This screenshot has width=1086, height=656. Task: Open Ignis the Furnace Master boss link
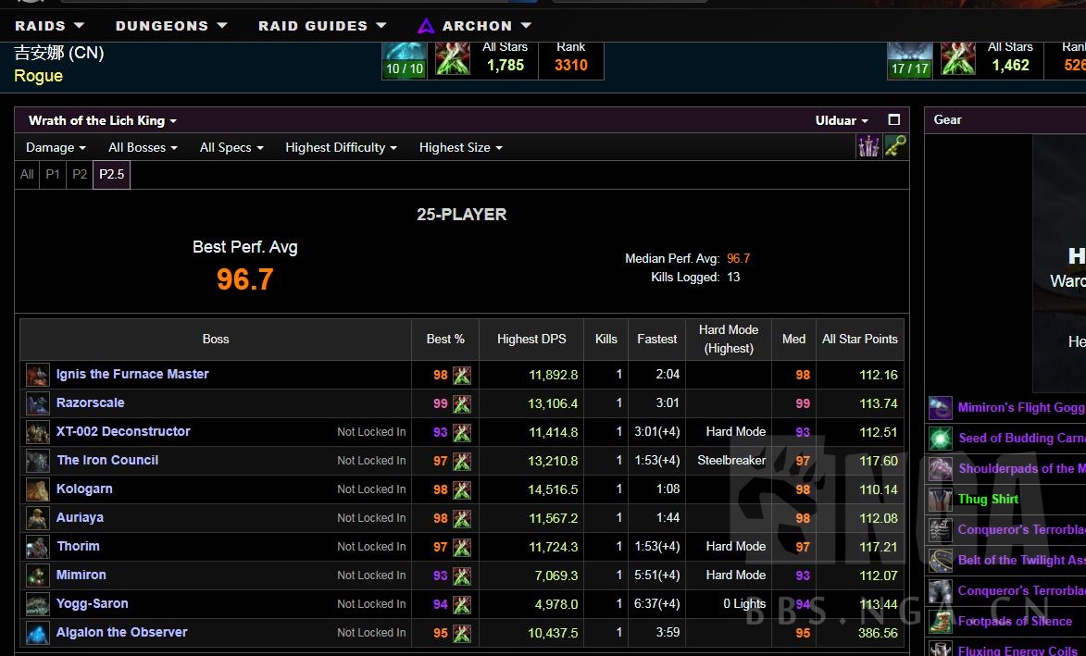pos(132,375)
